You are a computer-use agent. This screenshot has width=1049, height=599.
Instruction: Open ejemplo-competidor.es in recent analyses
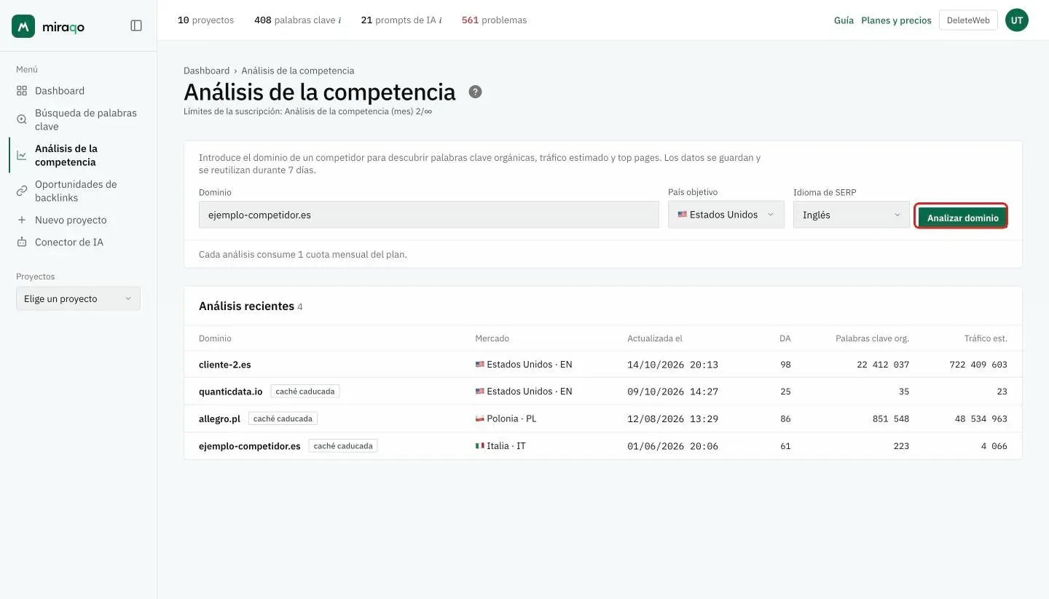[603, 445]
